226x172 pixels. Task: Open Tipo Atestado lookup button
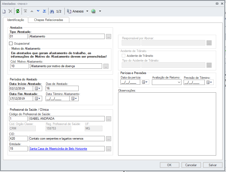click(108, 37)
